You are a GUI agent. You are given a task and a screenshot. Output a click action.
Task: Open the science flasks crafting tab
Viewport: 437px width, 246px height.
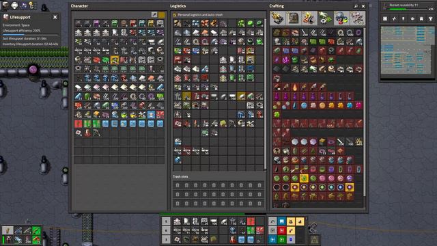click(x=341, y=18)
